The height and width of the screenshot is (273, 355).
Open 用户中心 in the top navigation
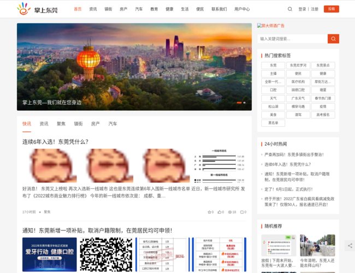click(x=242, y=9)
